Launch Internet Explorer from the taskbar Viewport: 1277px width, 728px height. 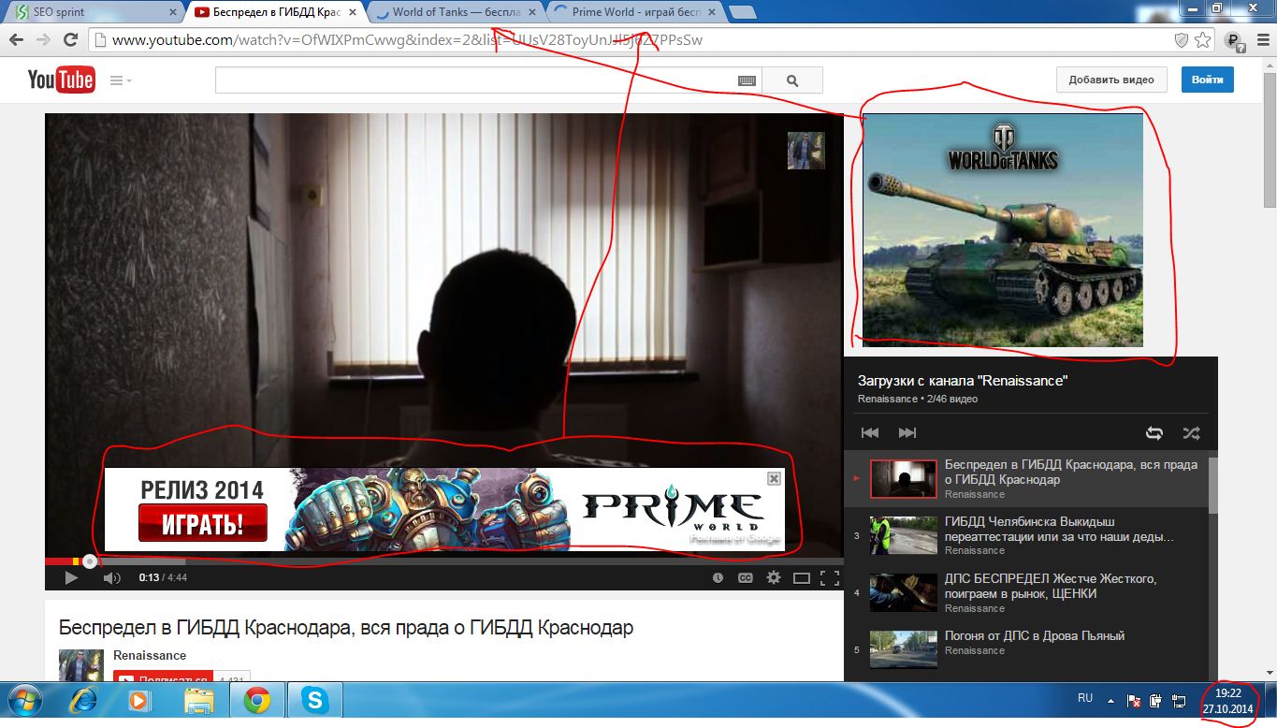pos(84,700)
